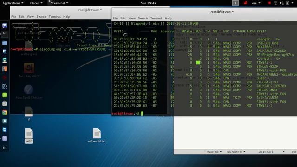The height and width of the screenshot is (167, 297).
Task: Open Search menu in front terminal
Action: 142,19
